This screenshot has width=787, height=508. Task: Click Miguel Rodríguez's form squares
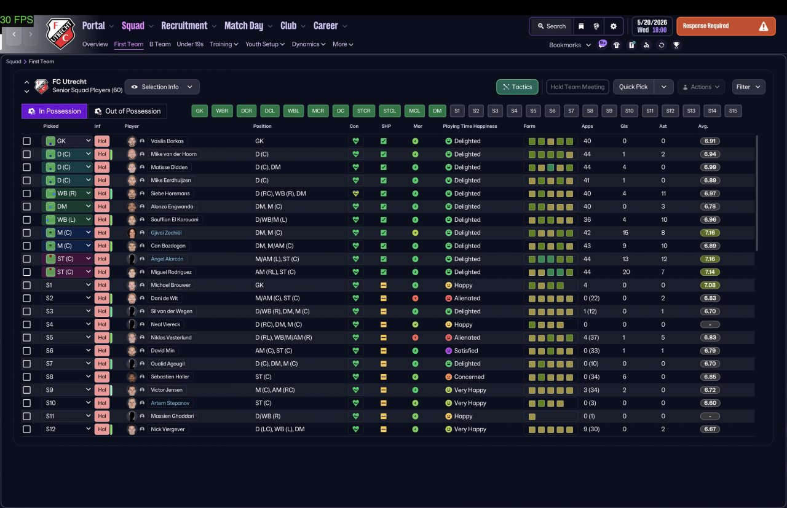click(x=550, y=272)
